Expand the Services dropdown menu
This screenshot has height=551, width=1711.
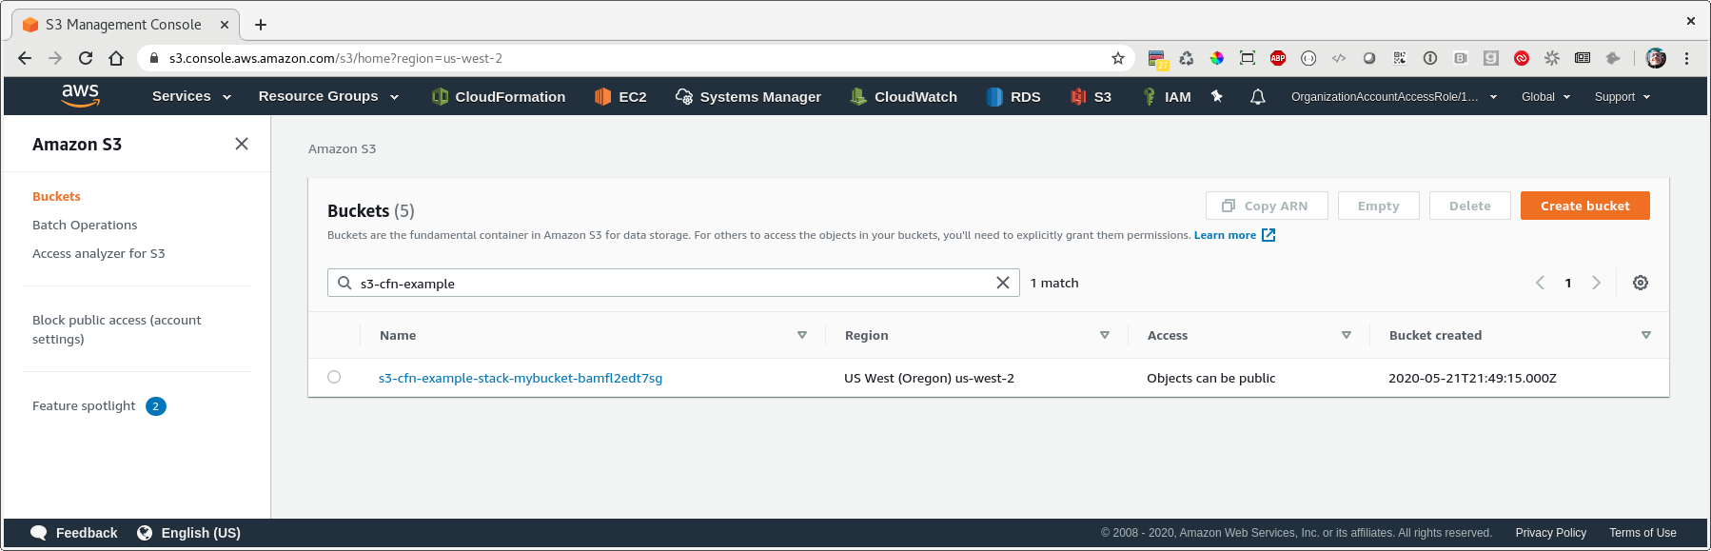click(191, 96)
